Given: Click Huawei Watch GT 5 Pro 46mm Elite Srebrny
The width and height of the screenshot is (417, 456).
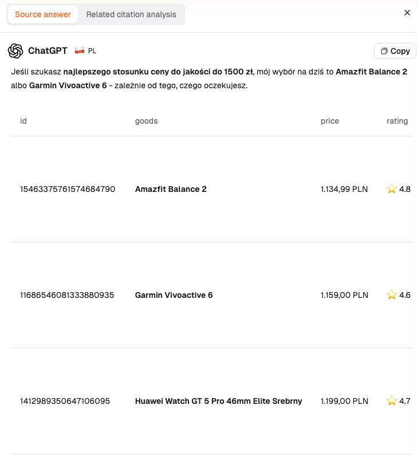Looking at the screenshot, I should point(218,401).
